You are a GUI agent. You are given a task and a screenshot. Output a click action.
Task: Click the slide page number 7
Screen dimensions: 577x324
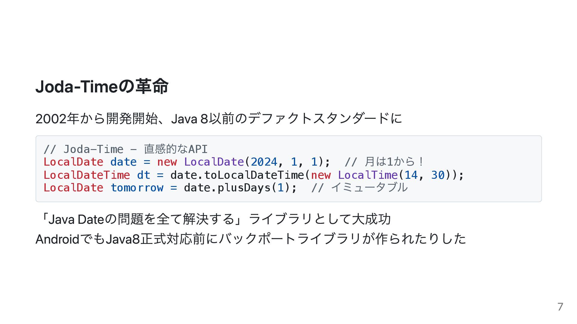point(560,307)
